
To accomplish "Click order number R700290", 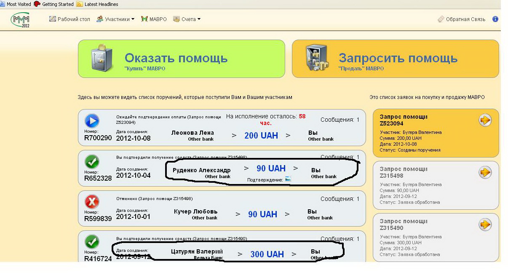I will (x=98, y=138).
